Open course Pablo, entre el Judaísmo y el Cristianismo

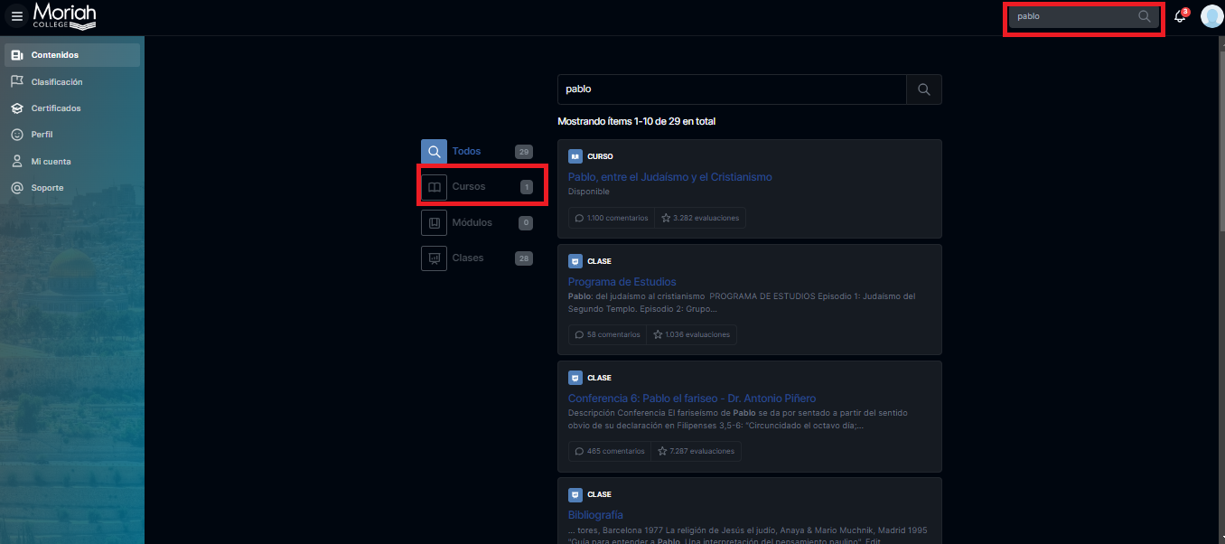(x=669, y=177)
